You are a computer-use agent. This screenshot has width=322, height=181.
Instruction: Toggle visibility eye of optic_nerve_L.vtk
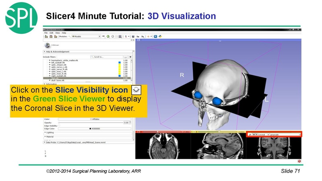(x=50, y=67)
